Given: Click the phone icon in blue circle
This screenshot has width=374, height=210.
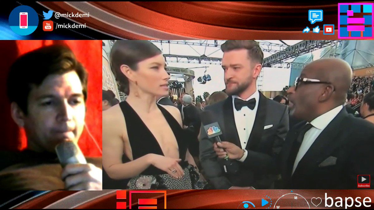Looking at the screenshot, I should pos(24,20).
